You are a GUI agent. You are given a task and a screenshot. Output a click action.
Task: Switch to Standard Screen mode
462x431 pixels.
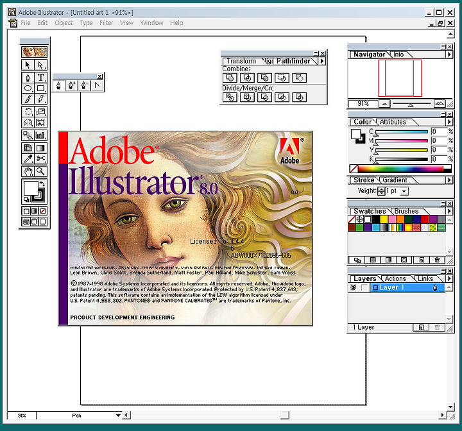(x=26, y=222)
